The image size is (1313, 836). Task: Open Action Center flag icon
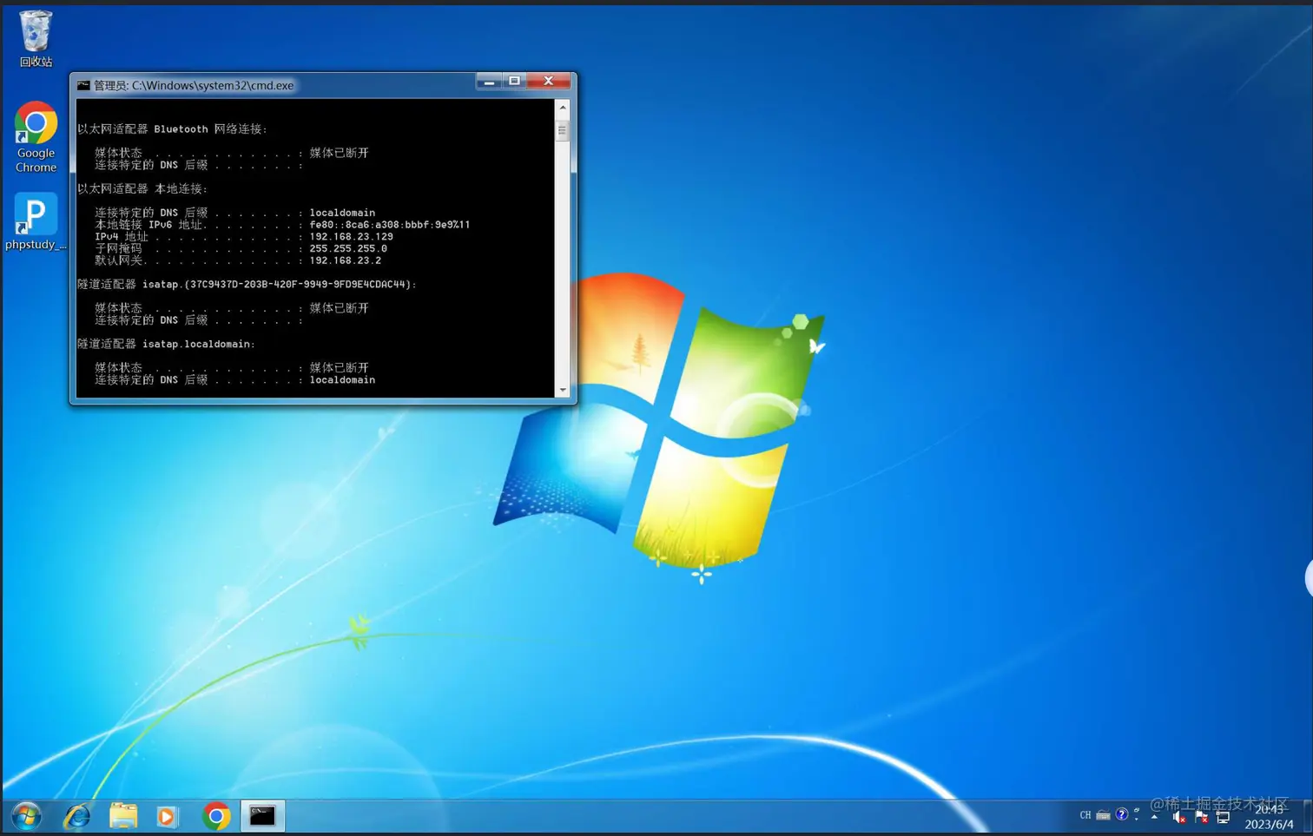tap(1201, 816)
